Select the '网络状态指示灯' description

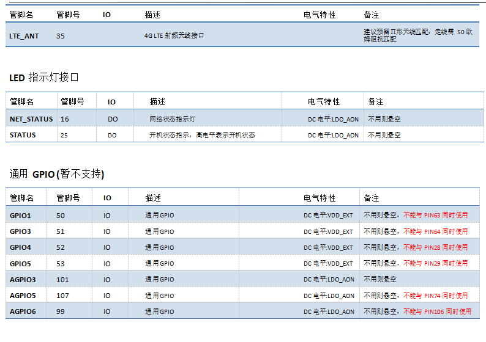(x=173, y=119)
